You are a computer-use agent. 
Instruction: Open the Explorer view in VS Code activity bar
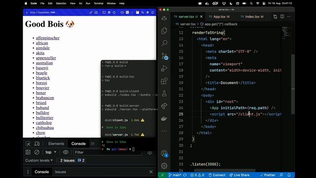click(164, 31)
